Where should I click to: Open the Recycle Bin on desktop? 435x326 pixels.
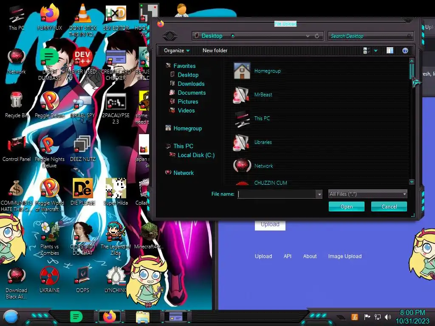coord(17,105)
